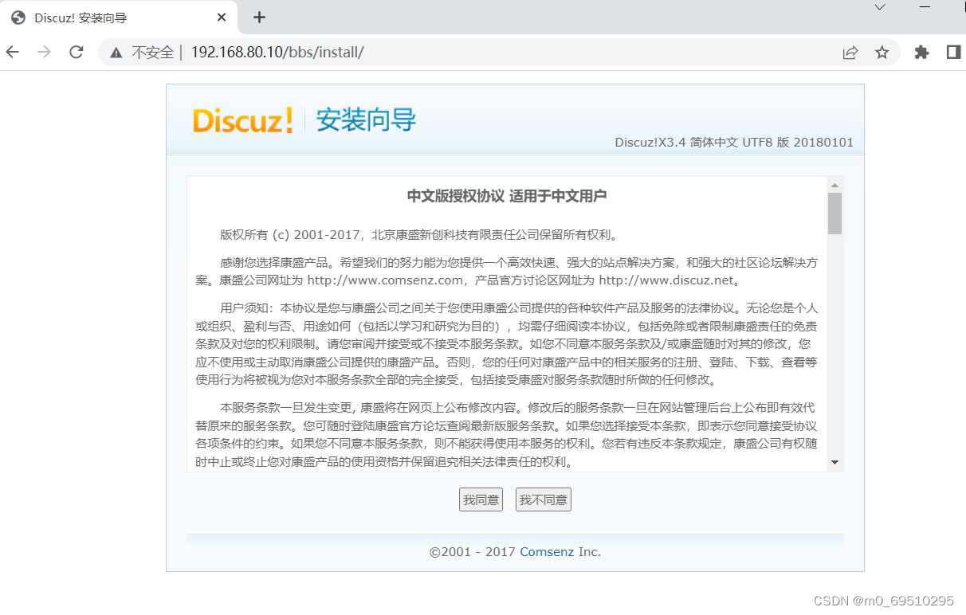Click the browser forward arrow
966x615 pixels.
point(45,52)
